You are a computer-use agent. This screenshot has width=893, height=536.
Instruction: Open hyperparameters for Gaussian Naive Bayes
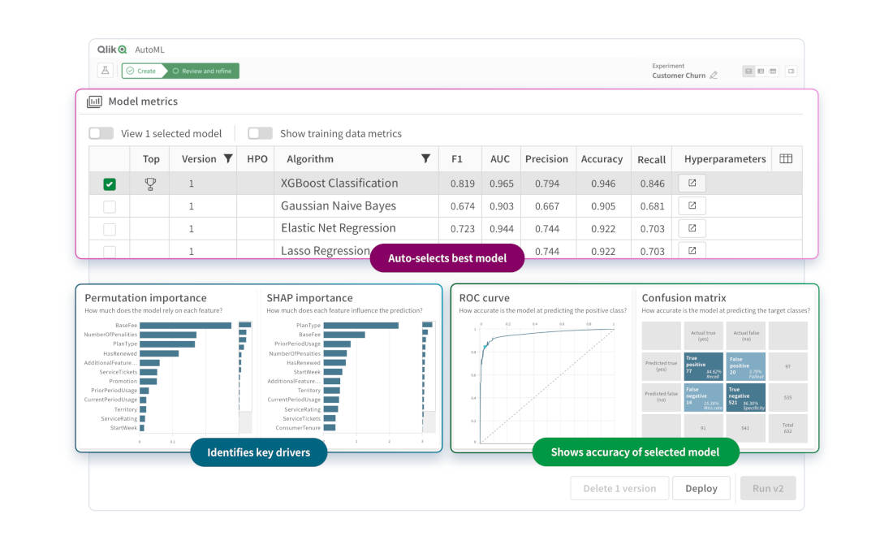pos(691,205)
